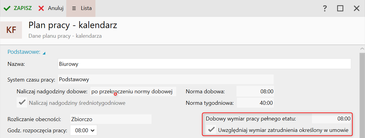Close the Plan pracy window
The height and width of the screenshot is (138, 365).
356,8
